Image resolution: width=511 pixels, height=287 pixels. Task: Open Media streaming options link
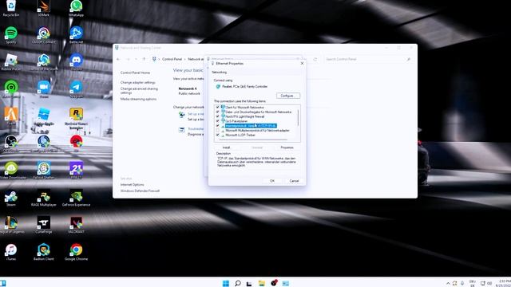tap(138, 99)
